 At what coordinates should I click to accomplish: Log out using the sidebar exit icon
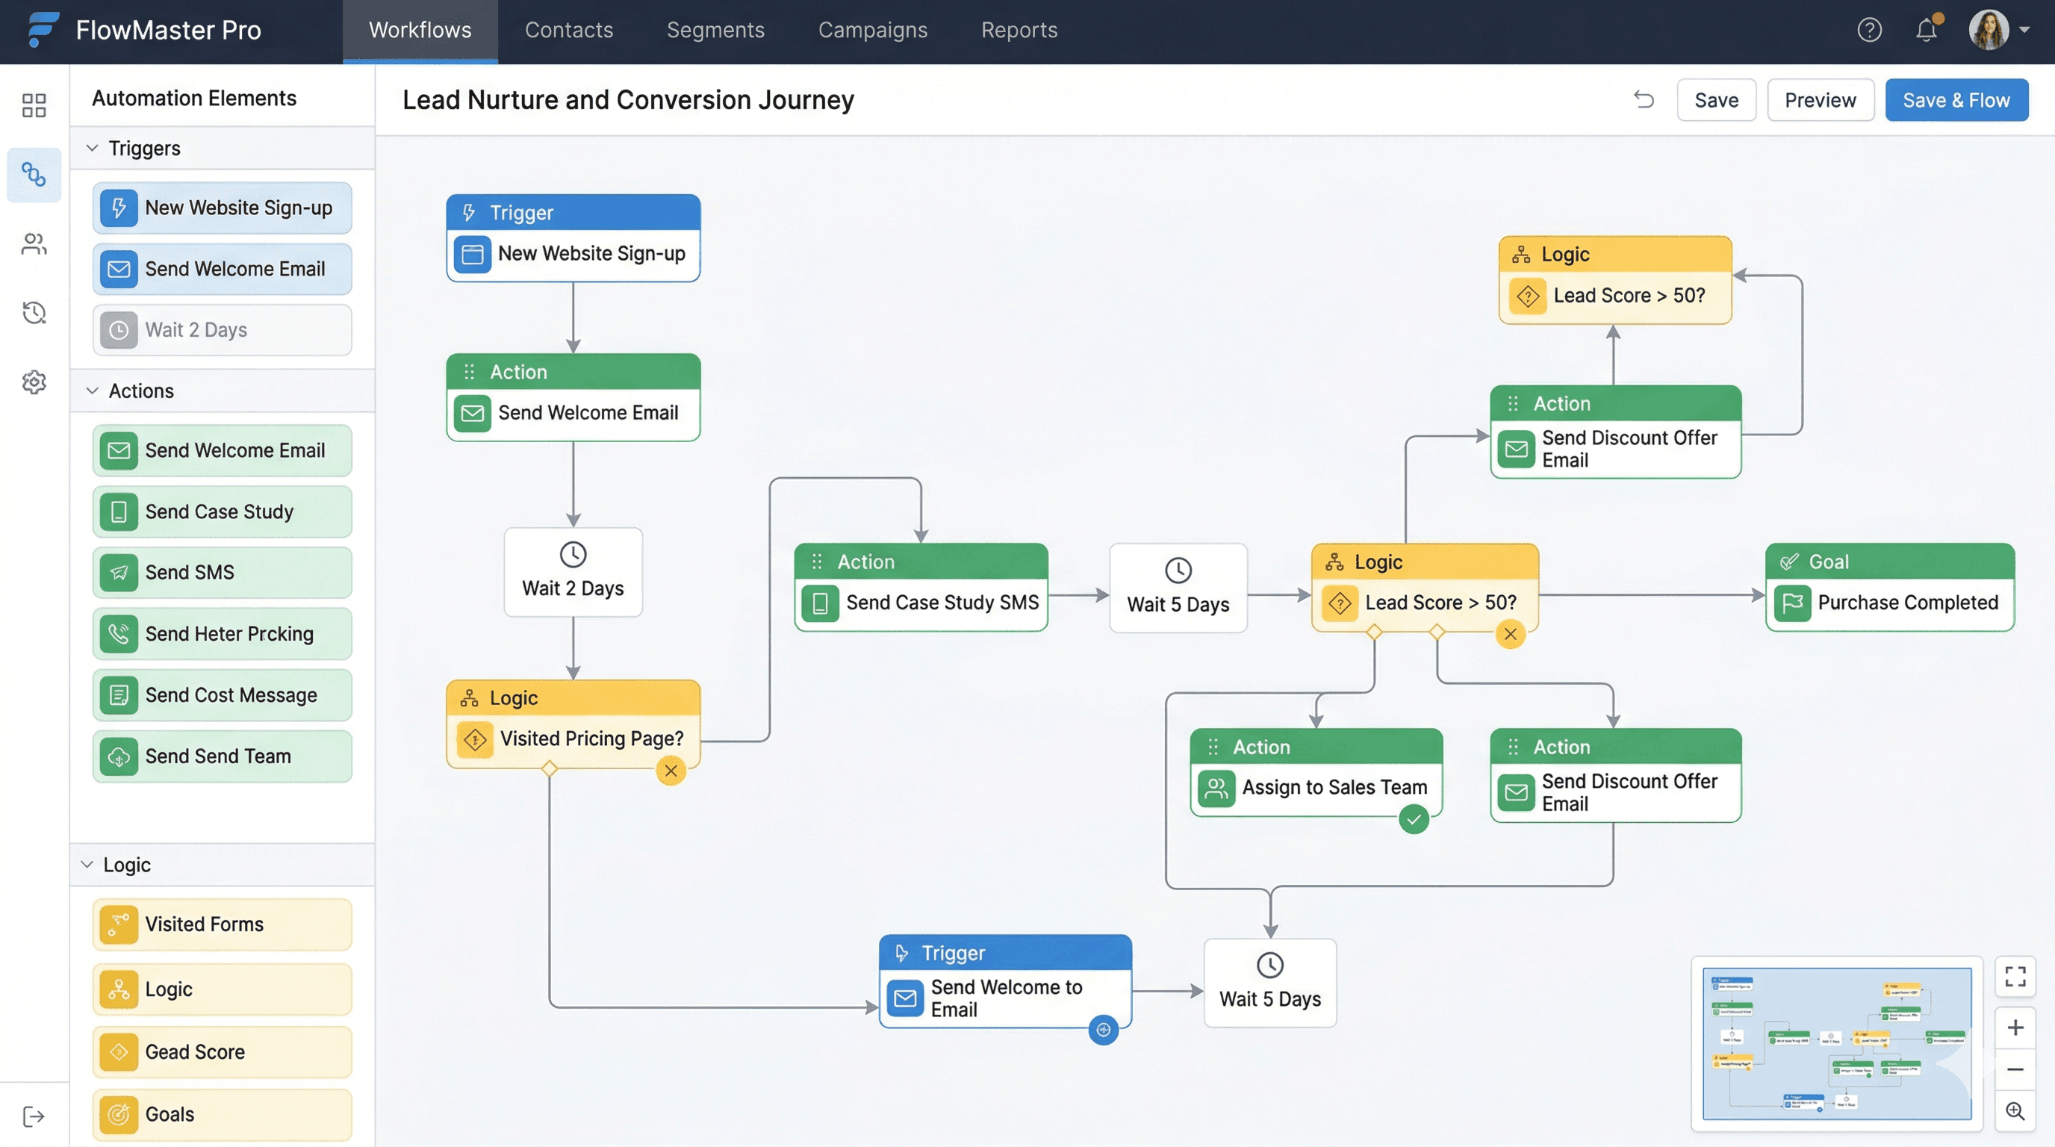pos(33,1116)
